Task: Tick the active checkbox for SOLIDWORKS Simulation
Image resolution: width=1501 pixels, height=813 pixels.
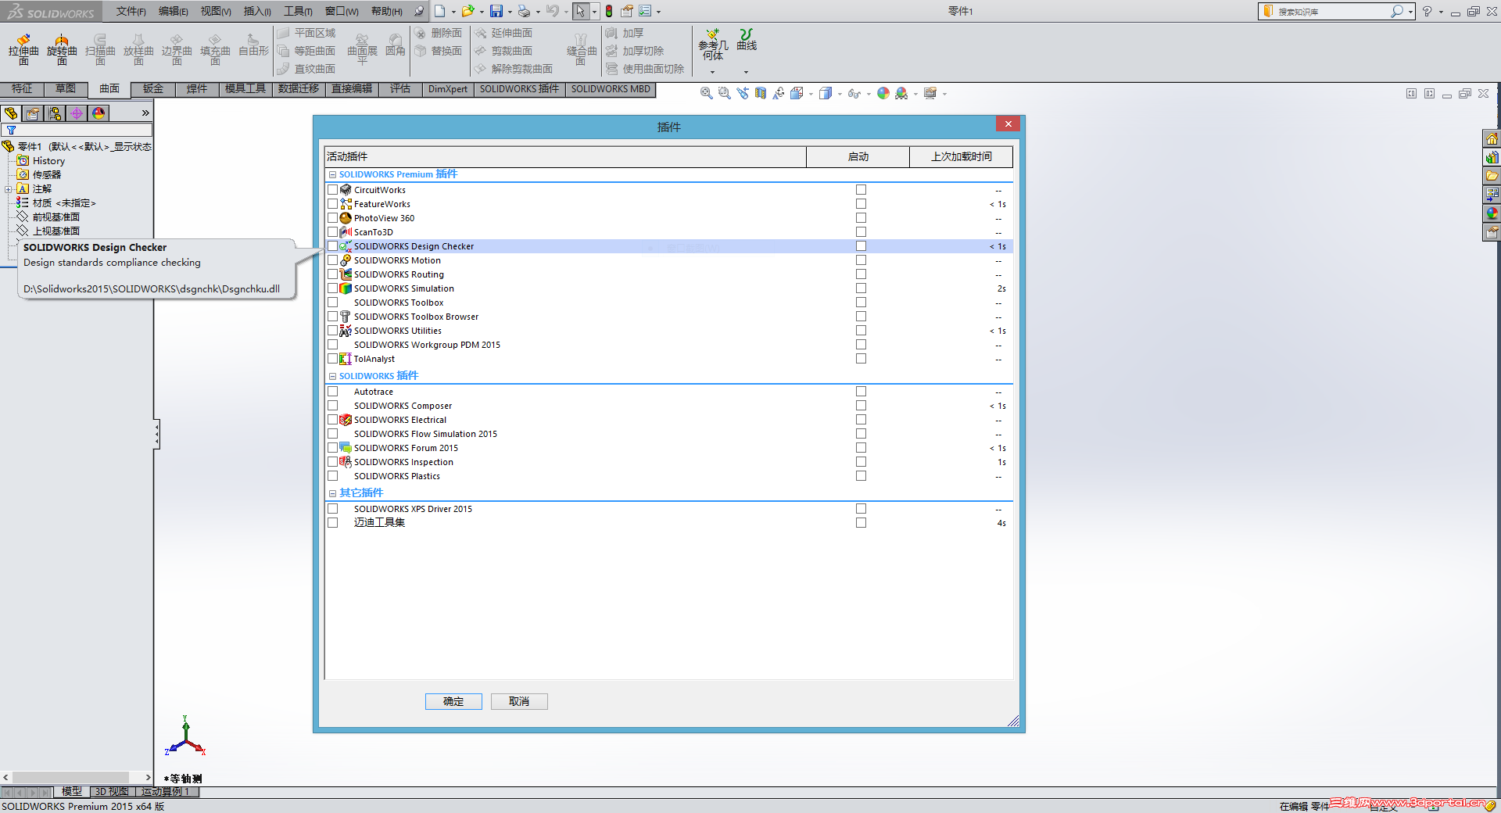Action: click(333, 288)
